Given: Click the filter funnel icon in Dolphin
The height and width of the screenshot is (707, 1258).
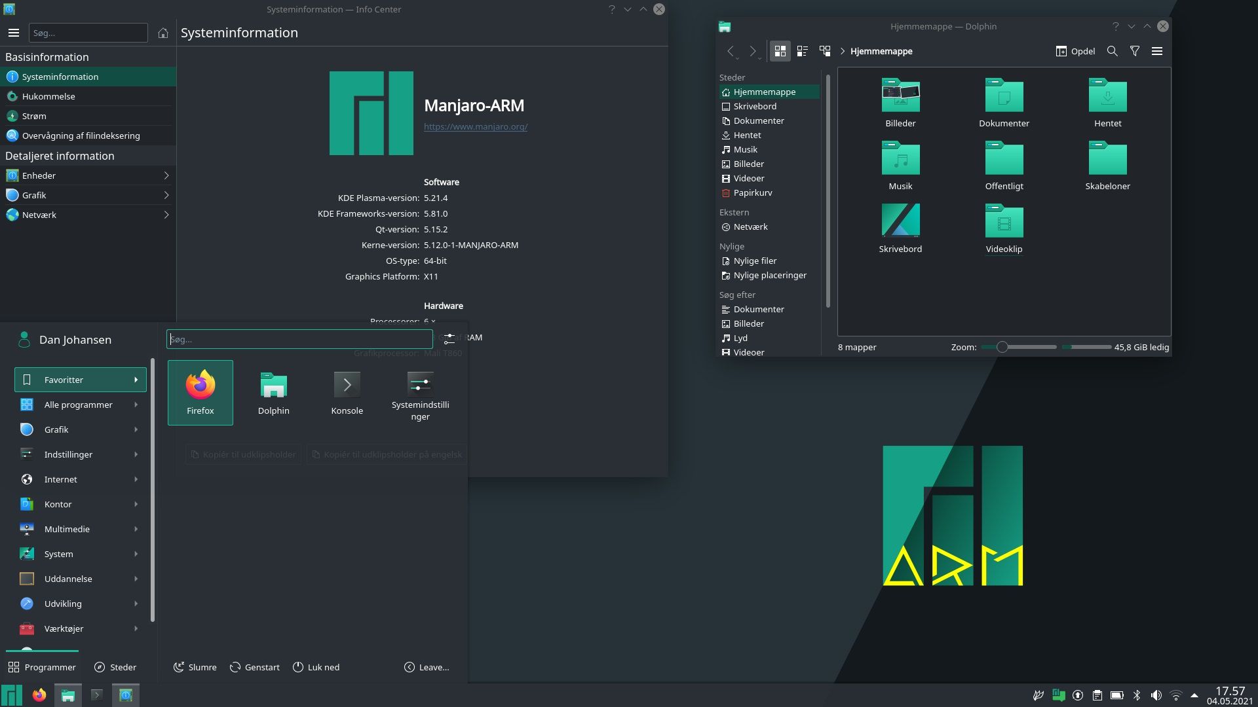Looking at the screenshot, I should tap(1134, 51).
